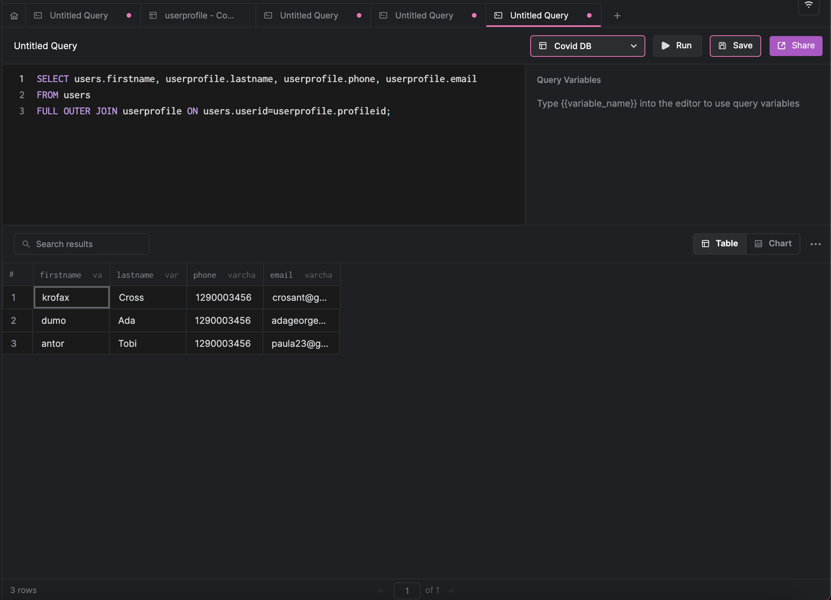Screen dimensions: 831x600
Task: Go to next results page arrow
Action: [451, 590]
